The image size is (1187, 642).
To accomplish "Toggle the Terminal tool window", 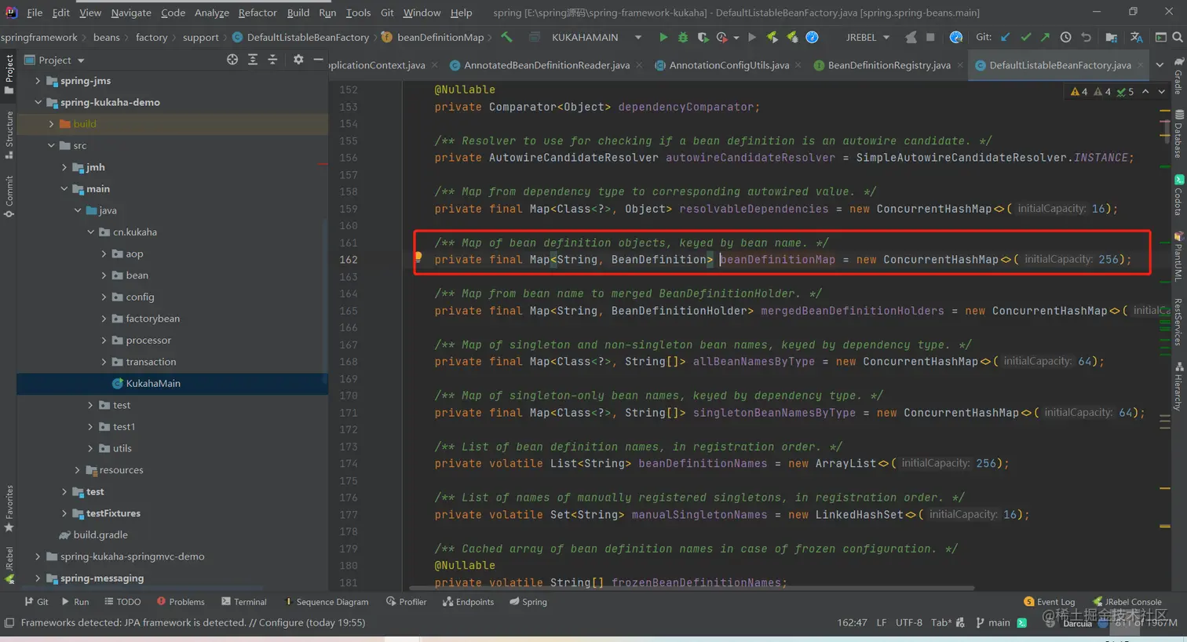I will click(x=244, y=602).
